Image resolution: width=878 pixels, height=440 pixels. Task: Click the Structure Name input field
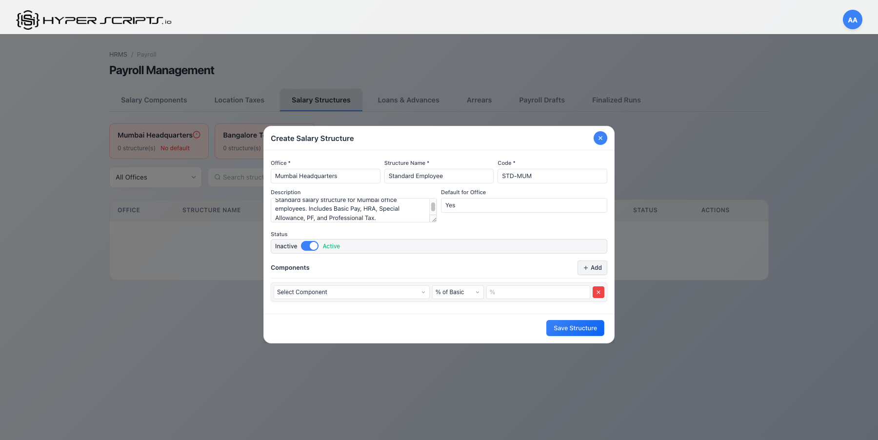click(x=438, y=176)
